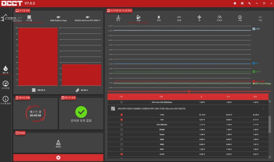Uncheck the +12V graph checkbox
Screen dimensions: 274x162
click(122, 115)
